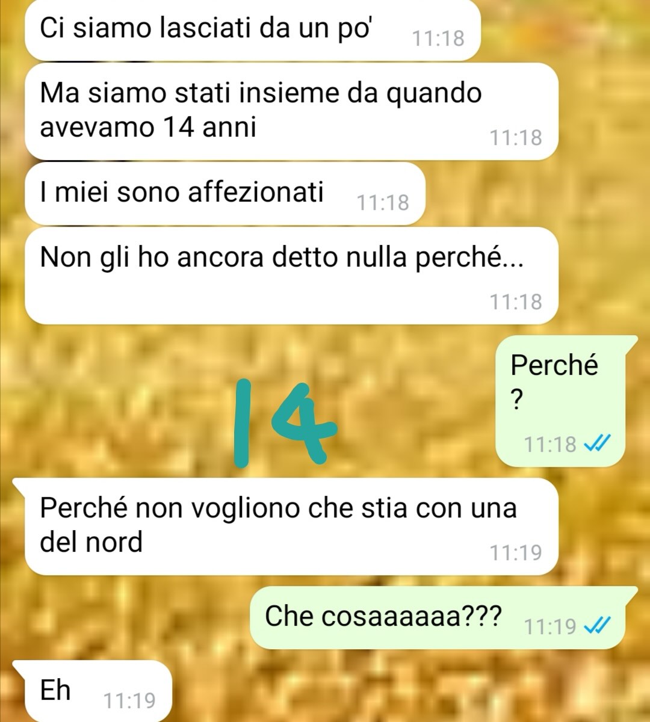Click the double check marks beside 'Che cosaaaaaa???'
650x722 pixels.
(x=598, y=626)
